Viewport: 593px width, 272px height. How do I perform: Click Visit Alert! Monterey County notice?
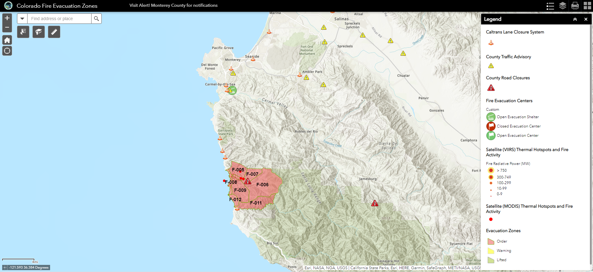click(173, 5)
